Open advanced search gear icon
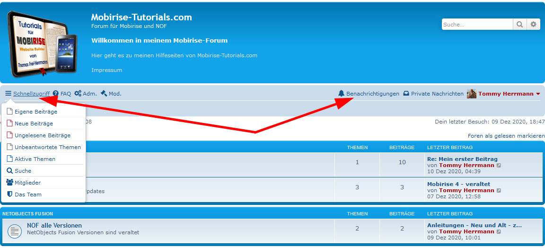Screen dimensions: 545x248 coord(533,24)
